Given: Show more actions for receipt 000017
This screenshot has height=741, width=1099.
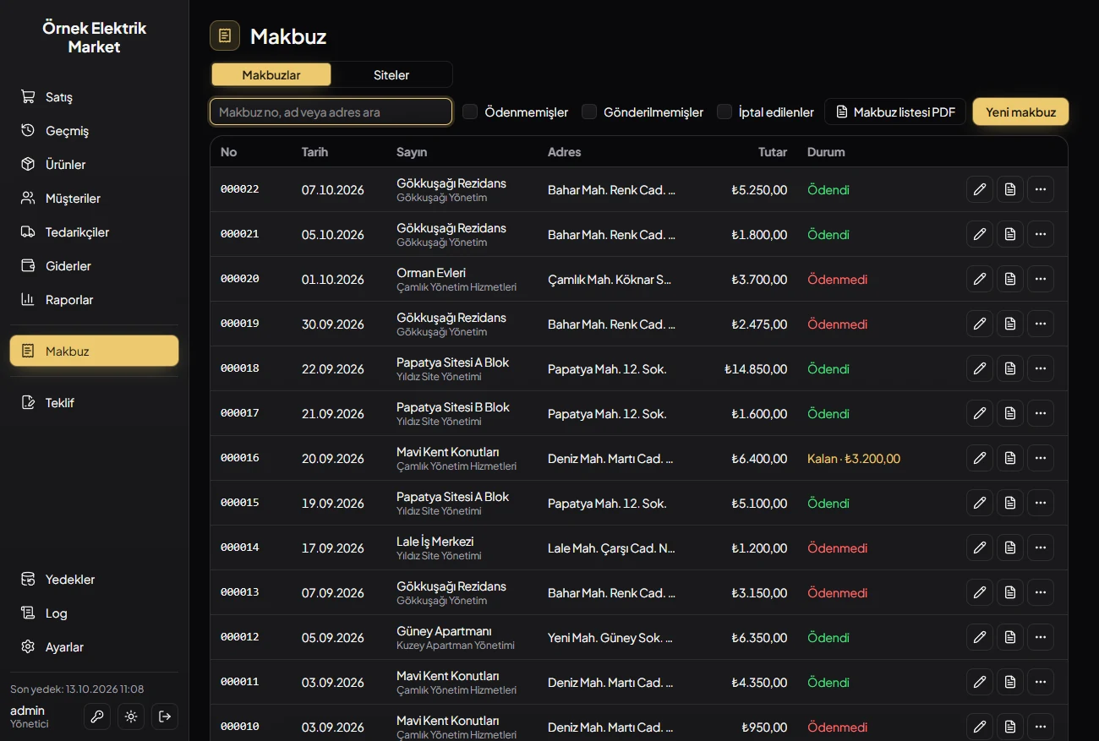Looking at the screenshot, I should point(1041,413).
